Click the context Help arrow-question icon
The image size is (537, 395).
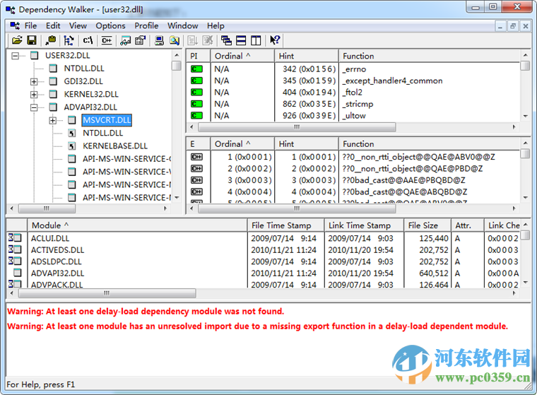tap(275, 40)
